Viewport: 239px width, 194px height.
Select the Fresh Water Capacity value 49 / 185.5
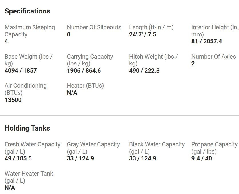pyautogui.click(x=18, y=158)
